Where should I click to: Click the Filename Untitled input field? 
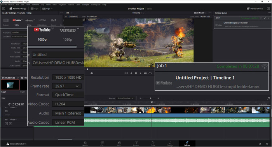(x=19, y=32)
